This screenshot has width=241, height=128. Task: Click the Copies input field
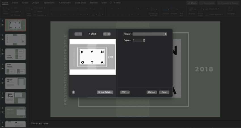[138, 40]
